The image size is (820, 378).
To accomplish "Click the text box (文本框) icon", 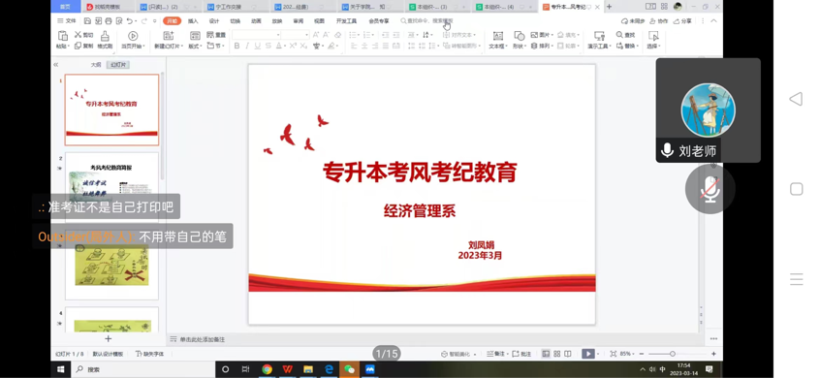I will [498, 36].
